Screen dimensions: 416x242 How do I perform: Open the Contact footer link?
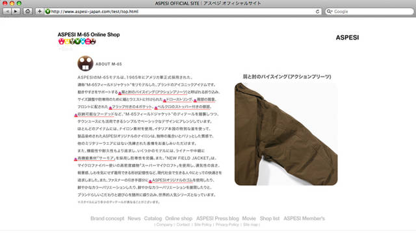[x=183, y=224]
